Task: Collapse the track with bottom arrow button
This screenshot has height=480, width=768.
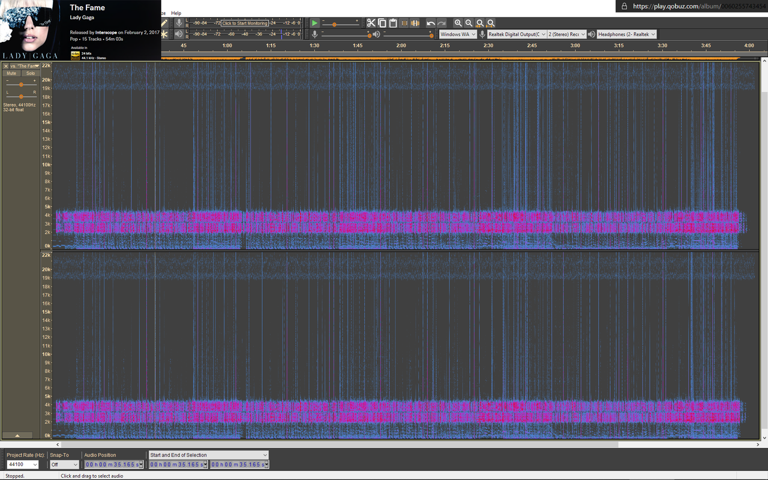Action: point(17,436)
